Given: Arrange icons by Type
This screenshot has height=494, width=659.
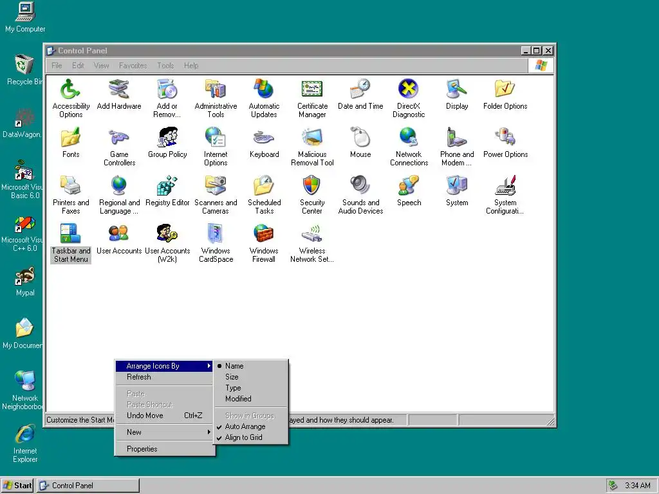Looking at the screenshot, I should tap(251, 388).
